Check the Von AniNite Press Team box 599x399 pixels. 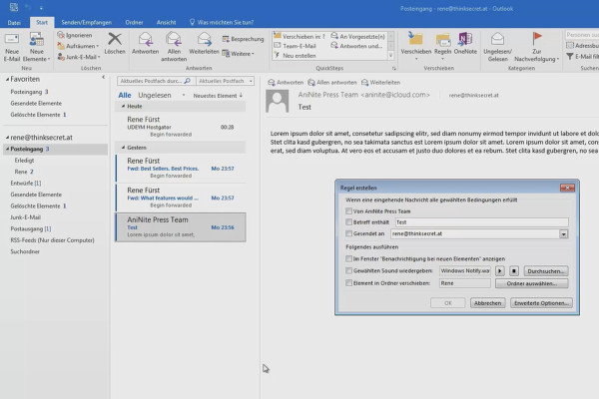(348, 211)
